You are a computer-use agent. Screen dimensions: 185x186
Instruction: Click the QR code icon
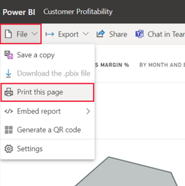click(x=9, y=130)
